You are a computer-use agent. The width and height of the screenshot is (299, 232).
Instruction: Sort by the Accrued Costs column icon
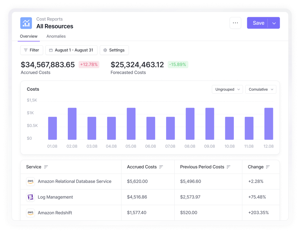pyautogui.click(x=161, y=167)
